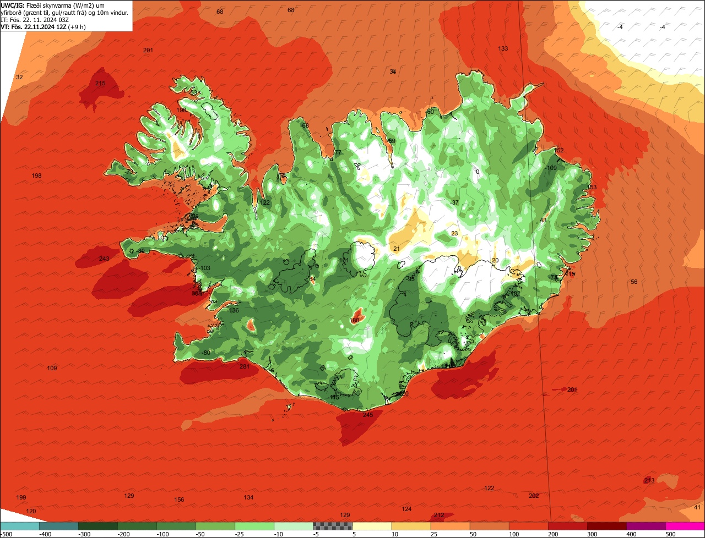Click the flux value 134 in the southern sea
705x538 pixels.
248,498
